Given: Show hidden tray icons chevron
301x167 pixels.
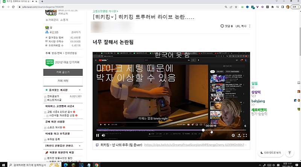Looking at the screenshot, I should (260, 165).
